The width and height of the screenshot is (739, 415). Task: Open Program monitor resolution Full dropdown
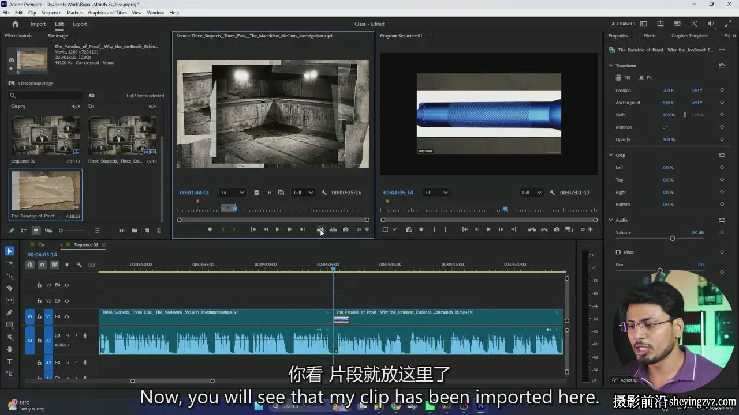(531, 193)
